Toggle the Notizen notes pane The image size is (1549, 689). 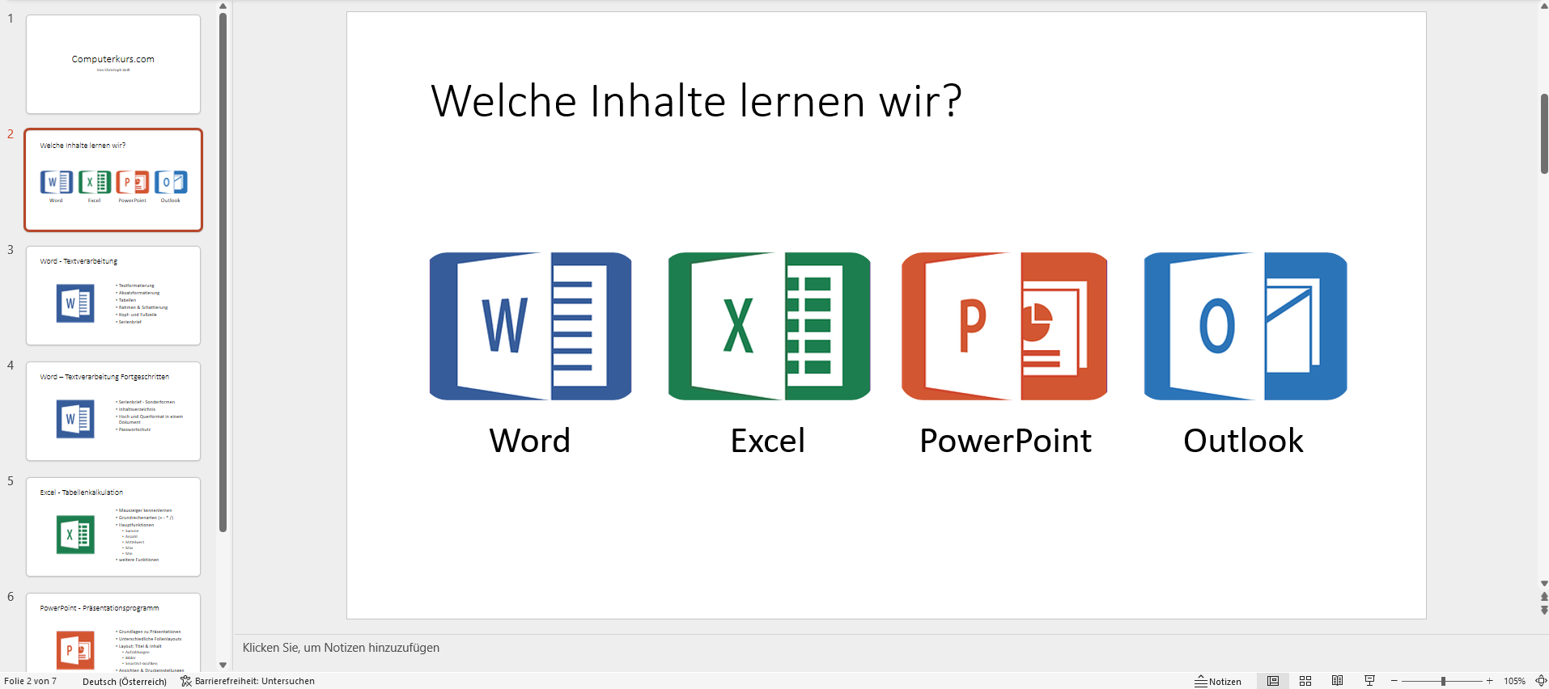click(1218, 681)
